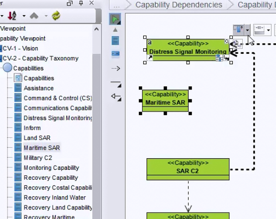Open dropdown arrow next to layout button

coord(247,30)
